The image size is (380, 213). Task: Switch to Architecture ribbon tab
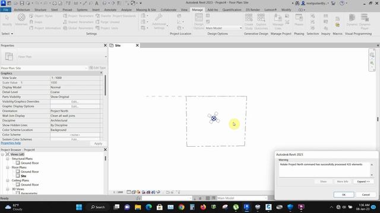(x=22, y=9)
